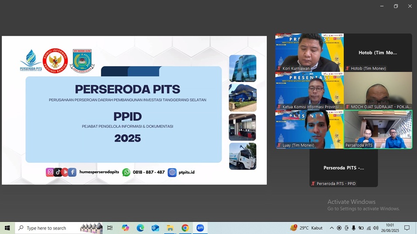The image size is (417, 234).
Task: Open Task View on the taskbar
Action: [109, 228]
